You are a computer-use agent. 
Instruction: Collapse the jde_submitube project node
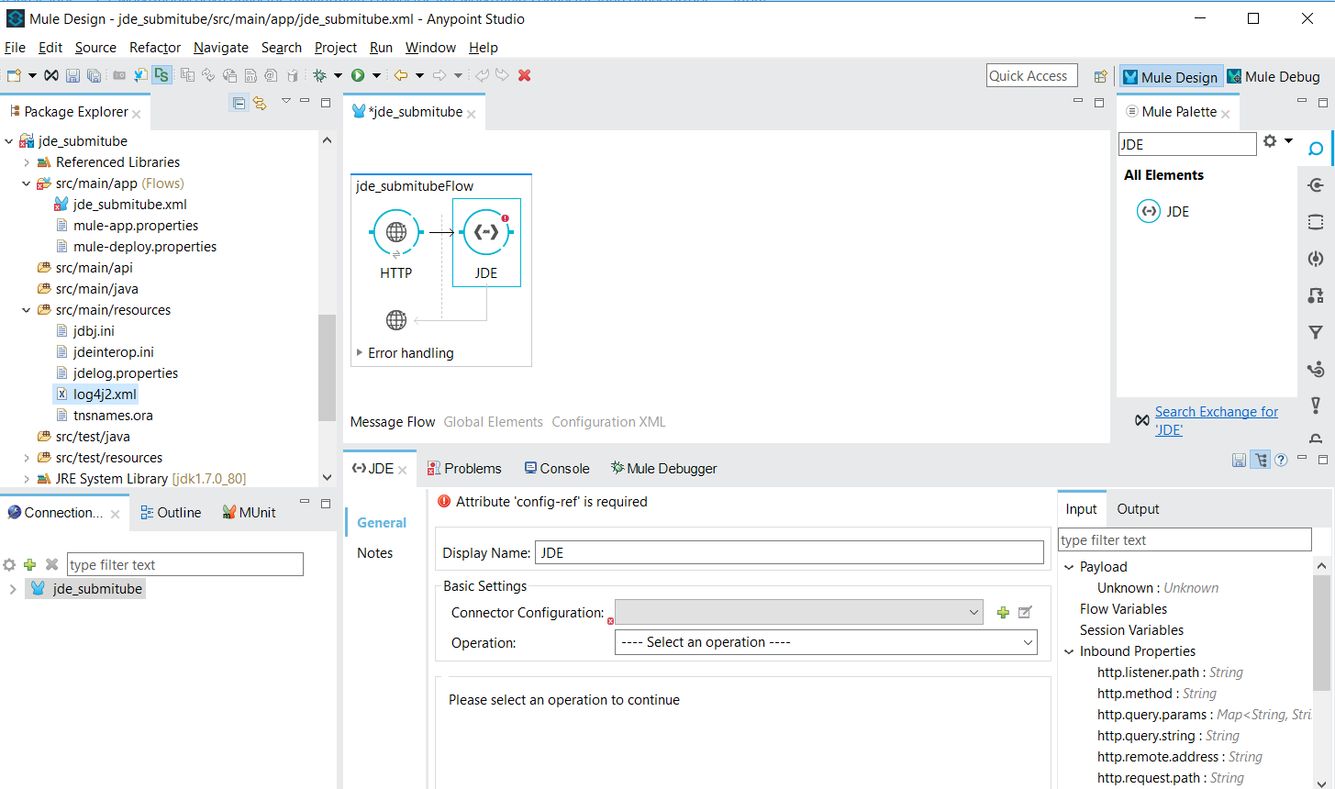(x=10, y=141)
